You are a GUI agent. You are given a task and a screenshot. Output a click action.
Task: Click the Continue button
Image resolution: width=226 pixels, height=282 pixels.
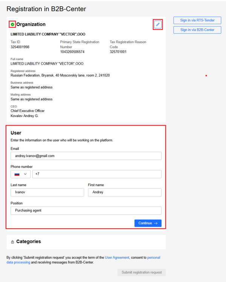(x=148, y=223)
